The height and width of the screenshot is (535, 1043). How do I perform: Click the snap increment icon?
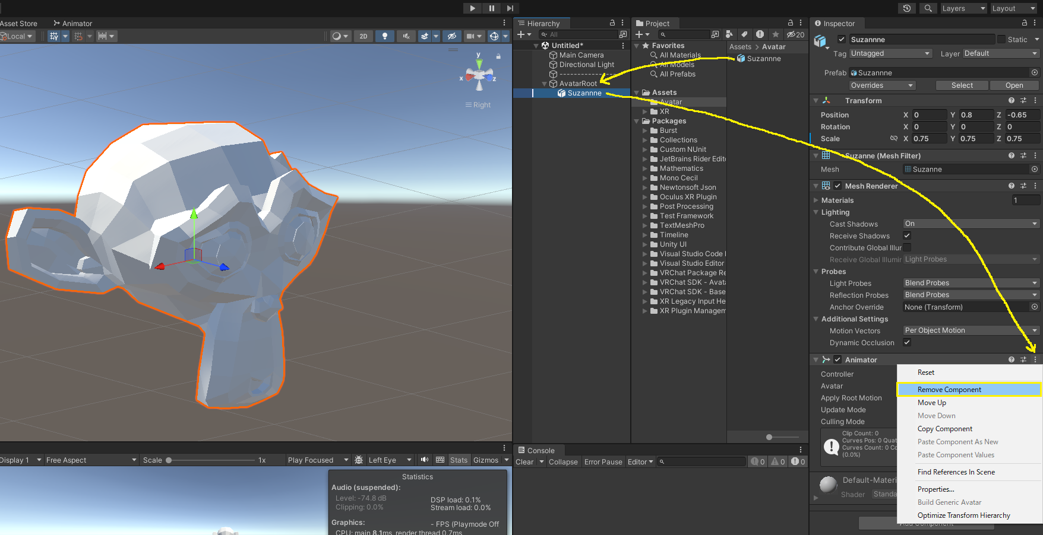pos(78,36)
